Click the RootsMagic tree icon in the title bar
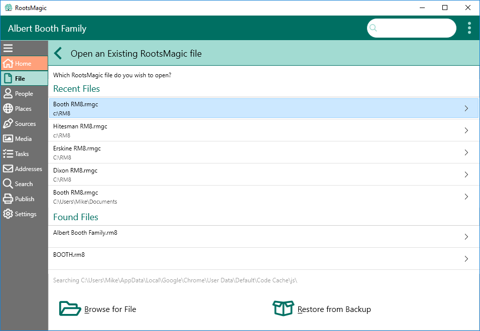The height and width of the screenshot is (331, 480). 8,8
